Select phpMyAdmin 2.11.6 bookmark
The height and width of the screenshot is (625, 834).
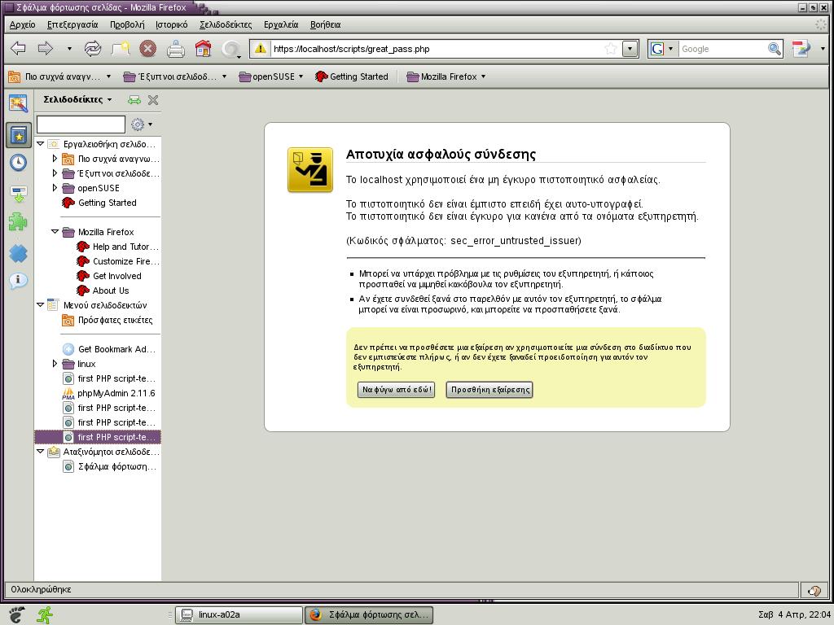[x=108, y=393]
